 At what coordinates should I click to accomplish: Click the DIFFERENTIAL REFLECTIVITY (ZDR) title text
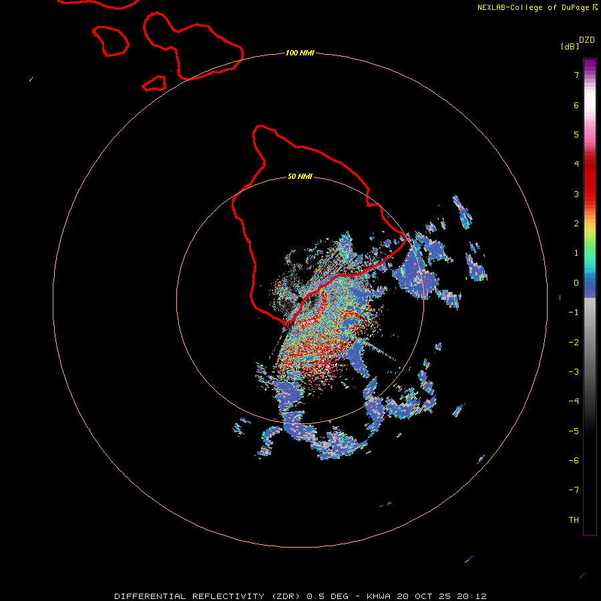[209, 596]
